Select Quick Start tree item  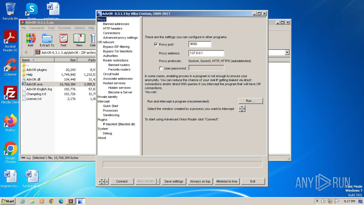111,106
